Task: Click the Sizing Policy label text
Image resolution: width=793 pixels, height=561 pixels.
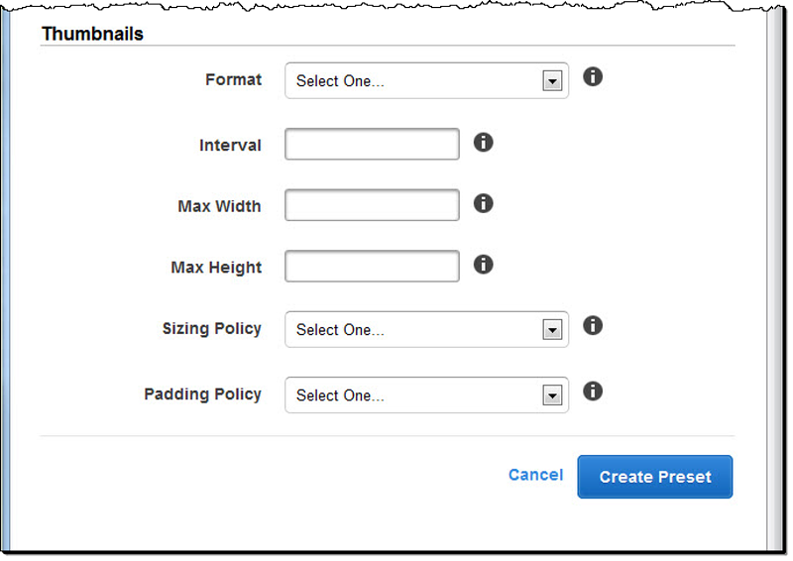Action: 211,328
